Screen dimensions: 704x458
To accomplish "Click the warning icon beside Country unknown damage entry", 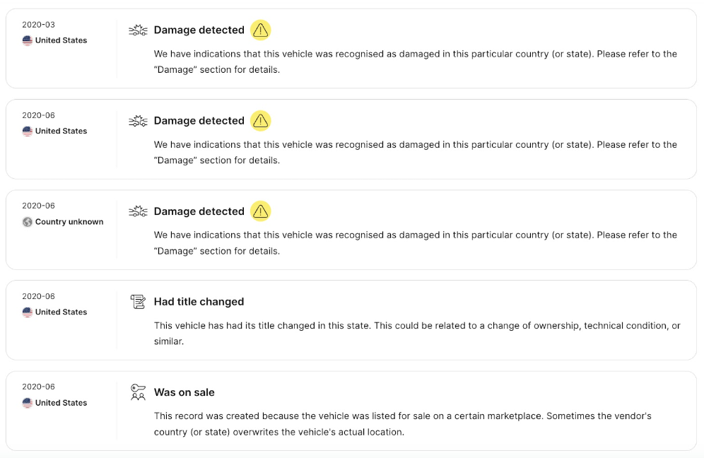I will [x=260, y=211].
